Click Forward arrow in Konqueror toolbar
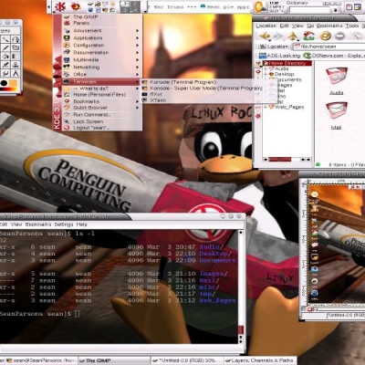 coord(277,36)
